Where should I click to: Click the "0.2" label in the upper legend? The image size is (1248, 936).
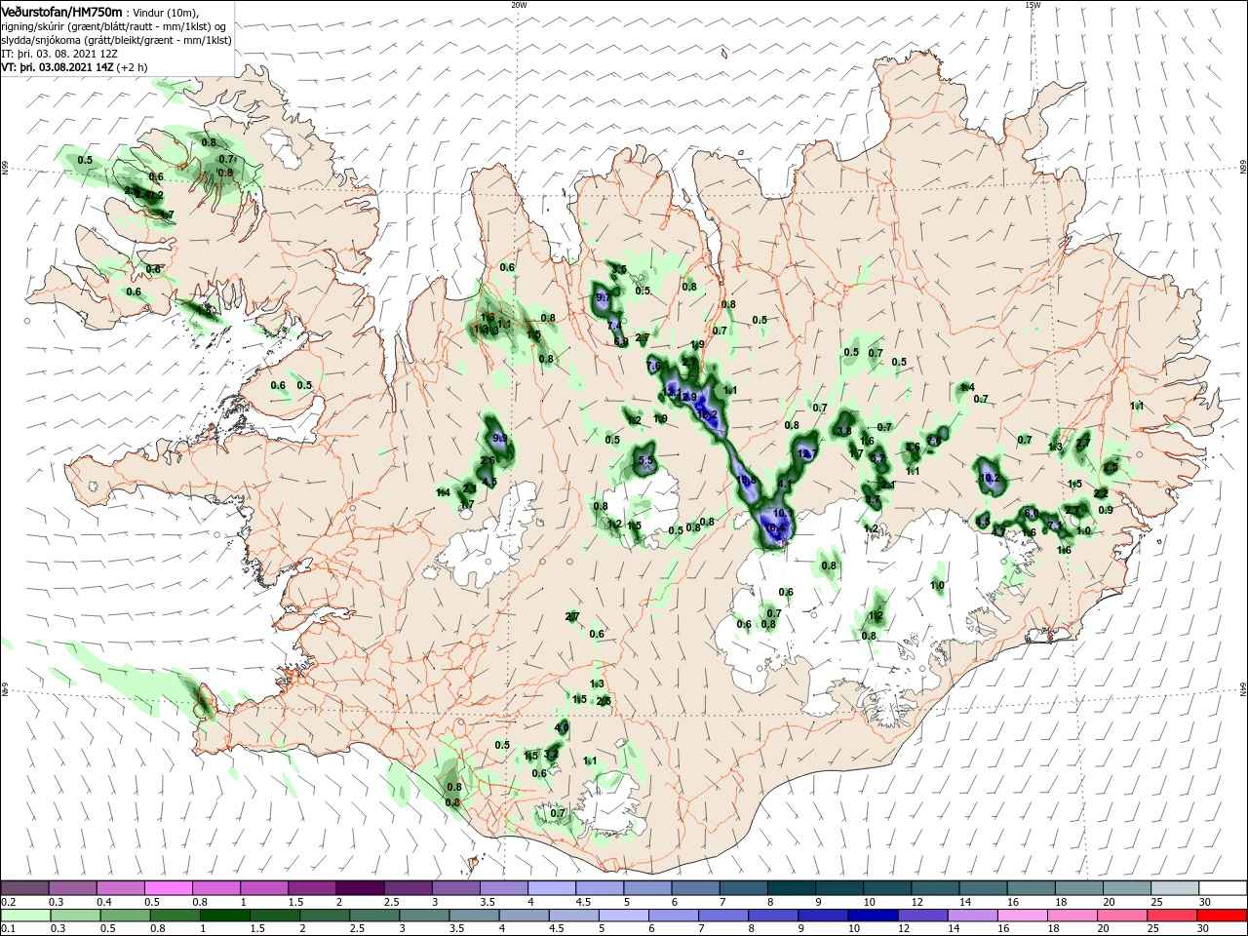coord(9,902)
